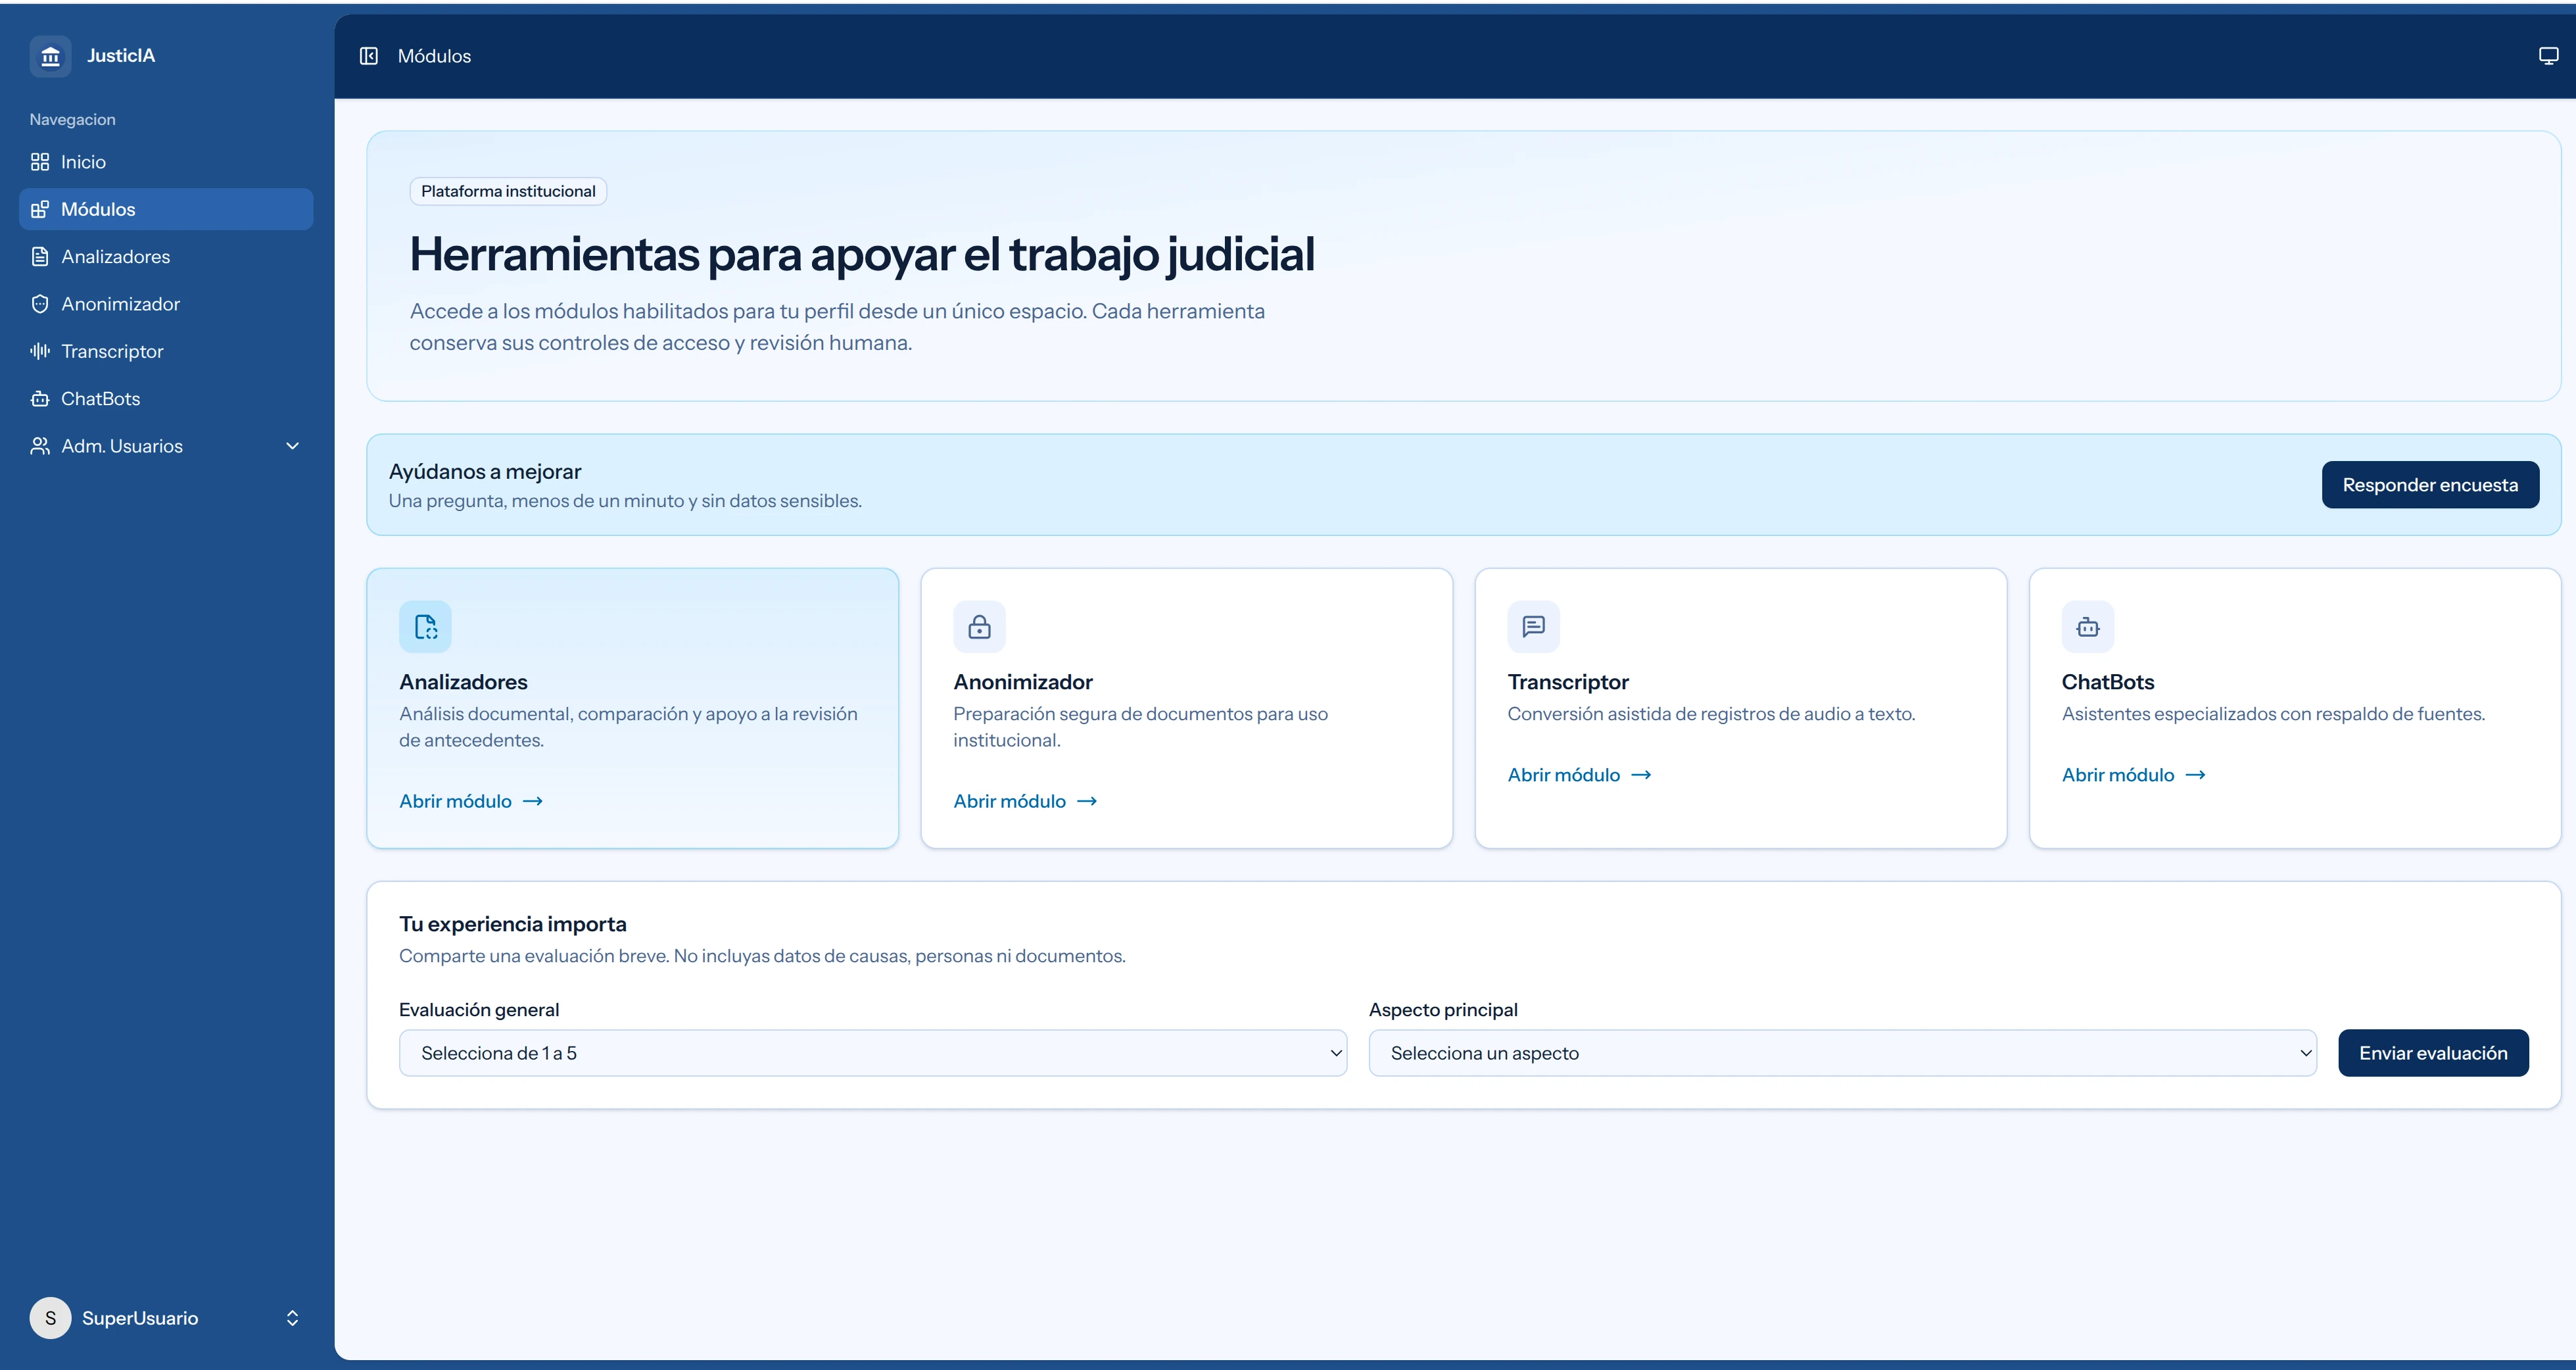The image size is (2576, 1370).
Task: Click the Transcriptor waveform icon in sidebar
Action: (40, 351)
